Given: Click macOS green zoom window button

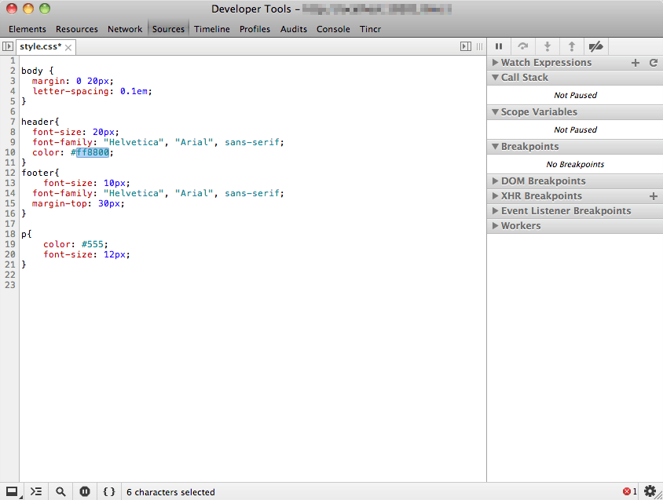Looking at the screenshot, I should pyautogui.click(x=45, y=9).
